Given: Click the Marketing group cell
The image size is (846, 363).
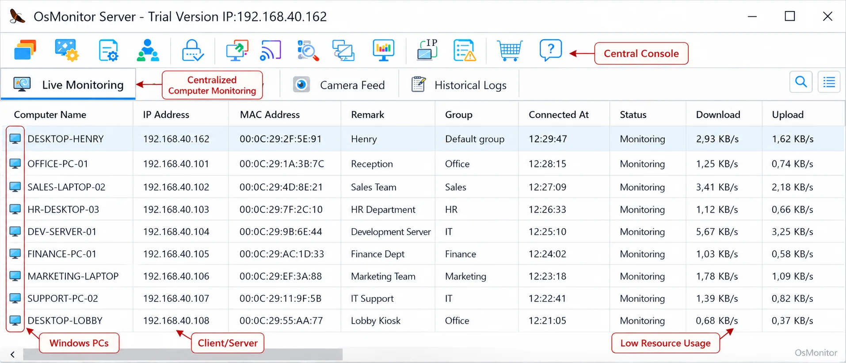Looking at the screenshot, I should pos(465,276).
